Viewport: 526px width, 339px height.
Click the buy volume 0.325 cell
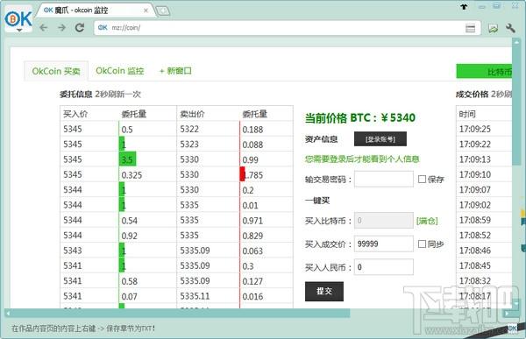[x=131, y=175]
